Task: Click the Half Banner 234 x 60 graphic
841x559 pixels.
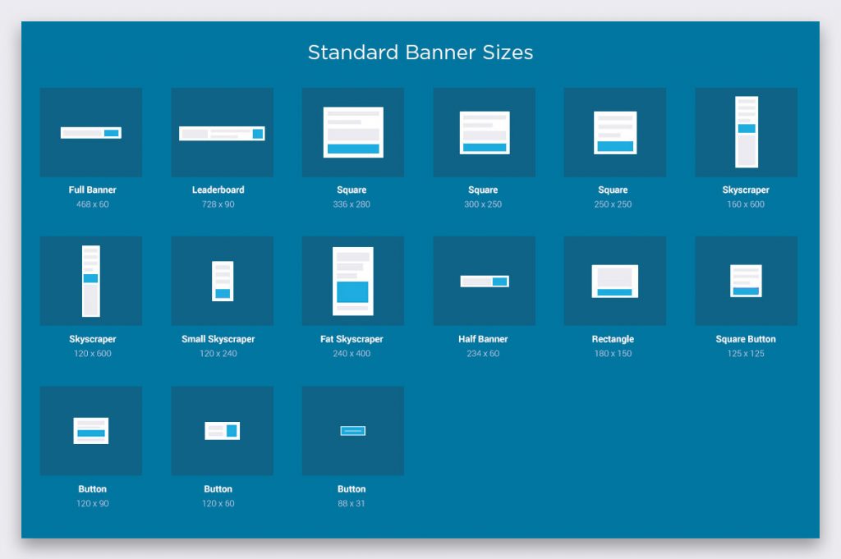Action: coord(483,280)
